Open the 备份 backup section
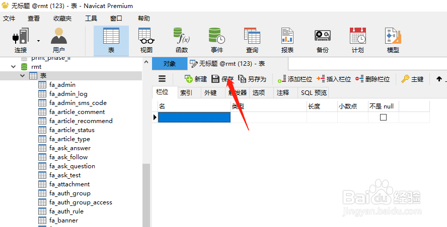This screenshot has width=447, height=227. pos(323,41)
